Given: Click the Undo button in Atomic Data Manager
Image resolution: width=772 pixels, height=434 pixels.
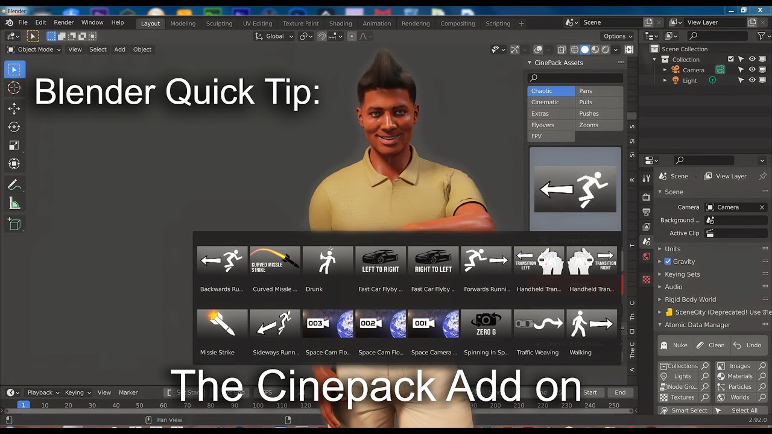Looking at the screenshot, I should click(748, 345).
